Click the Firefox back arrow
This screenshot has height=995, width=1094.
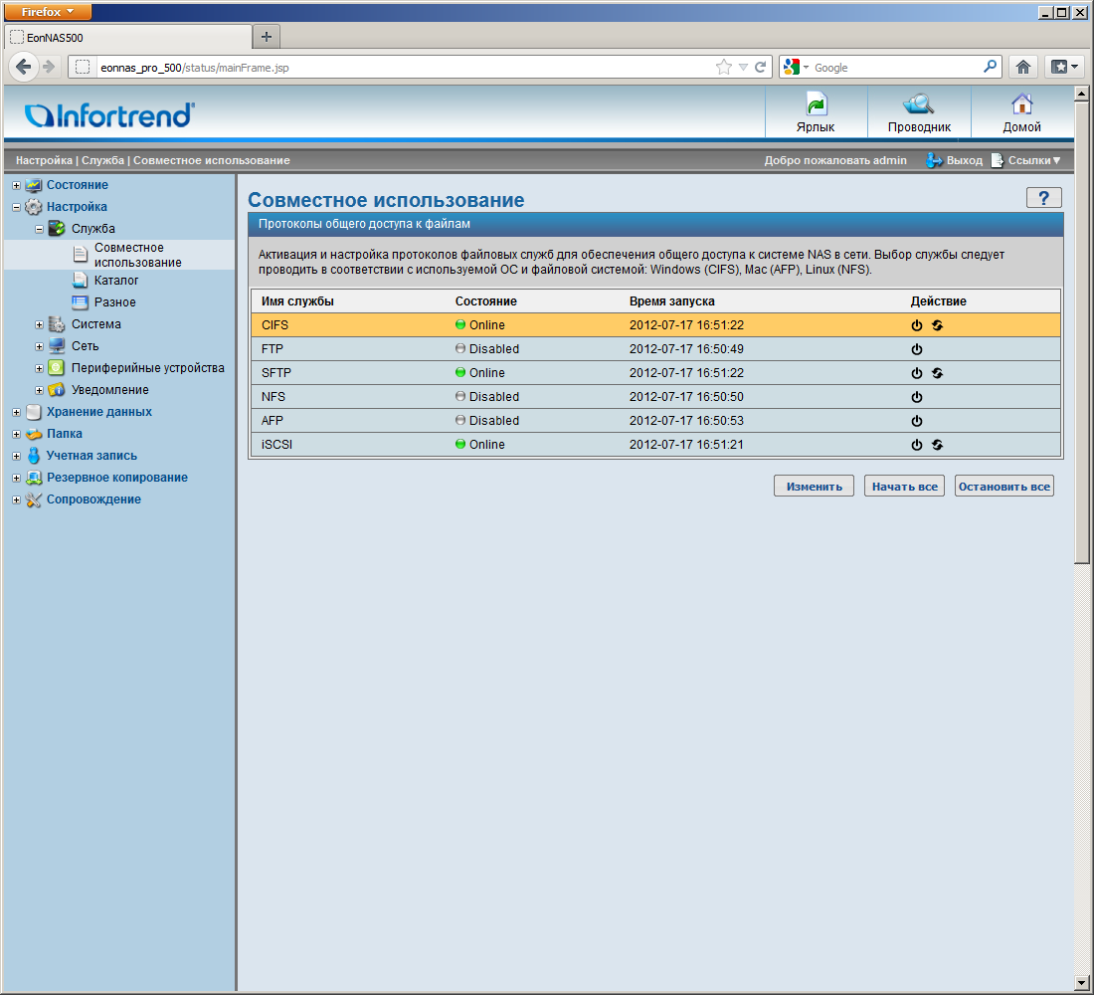tap(23, 67)
